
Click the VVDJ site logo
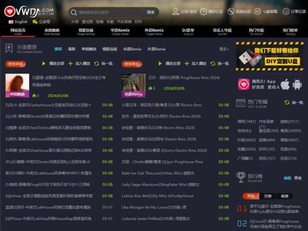point(29,11)
